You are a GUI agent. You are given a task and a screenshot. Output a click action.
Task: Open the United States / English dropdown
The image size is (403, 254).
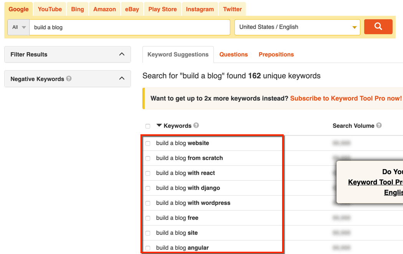coord(297,27)
